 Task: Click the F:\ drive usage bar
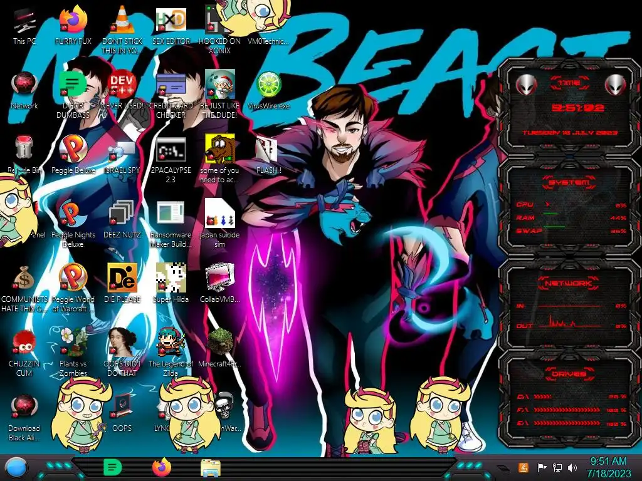pyautogui.click(x=572, y=410)
